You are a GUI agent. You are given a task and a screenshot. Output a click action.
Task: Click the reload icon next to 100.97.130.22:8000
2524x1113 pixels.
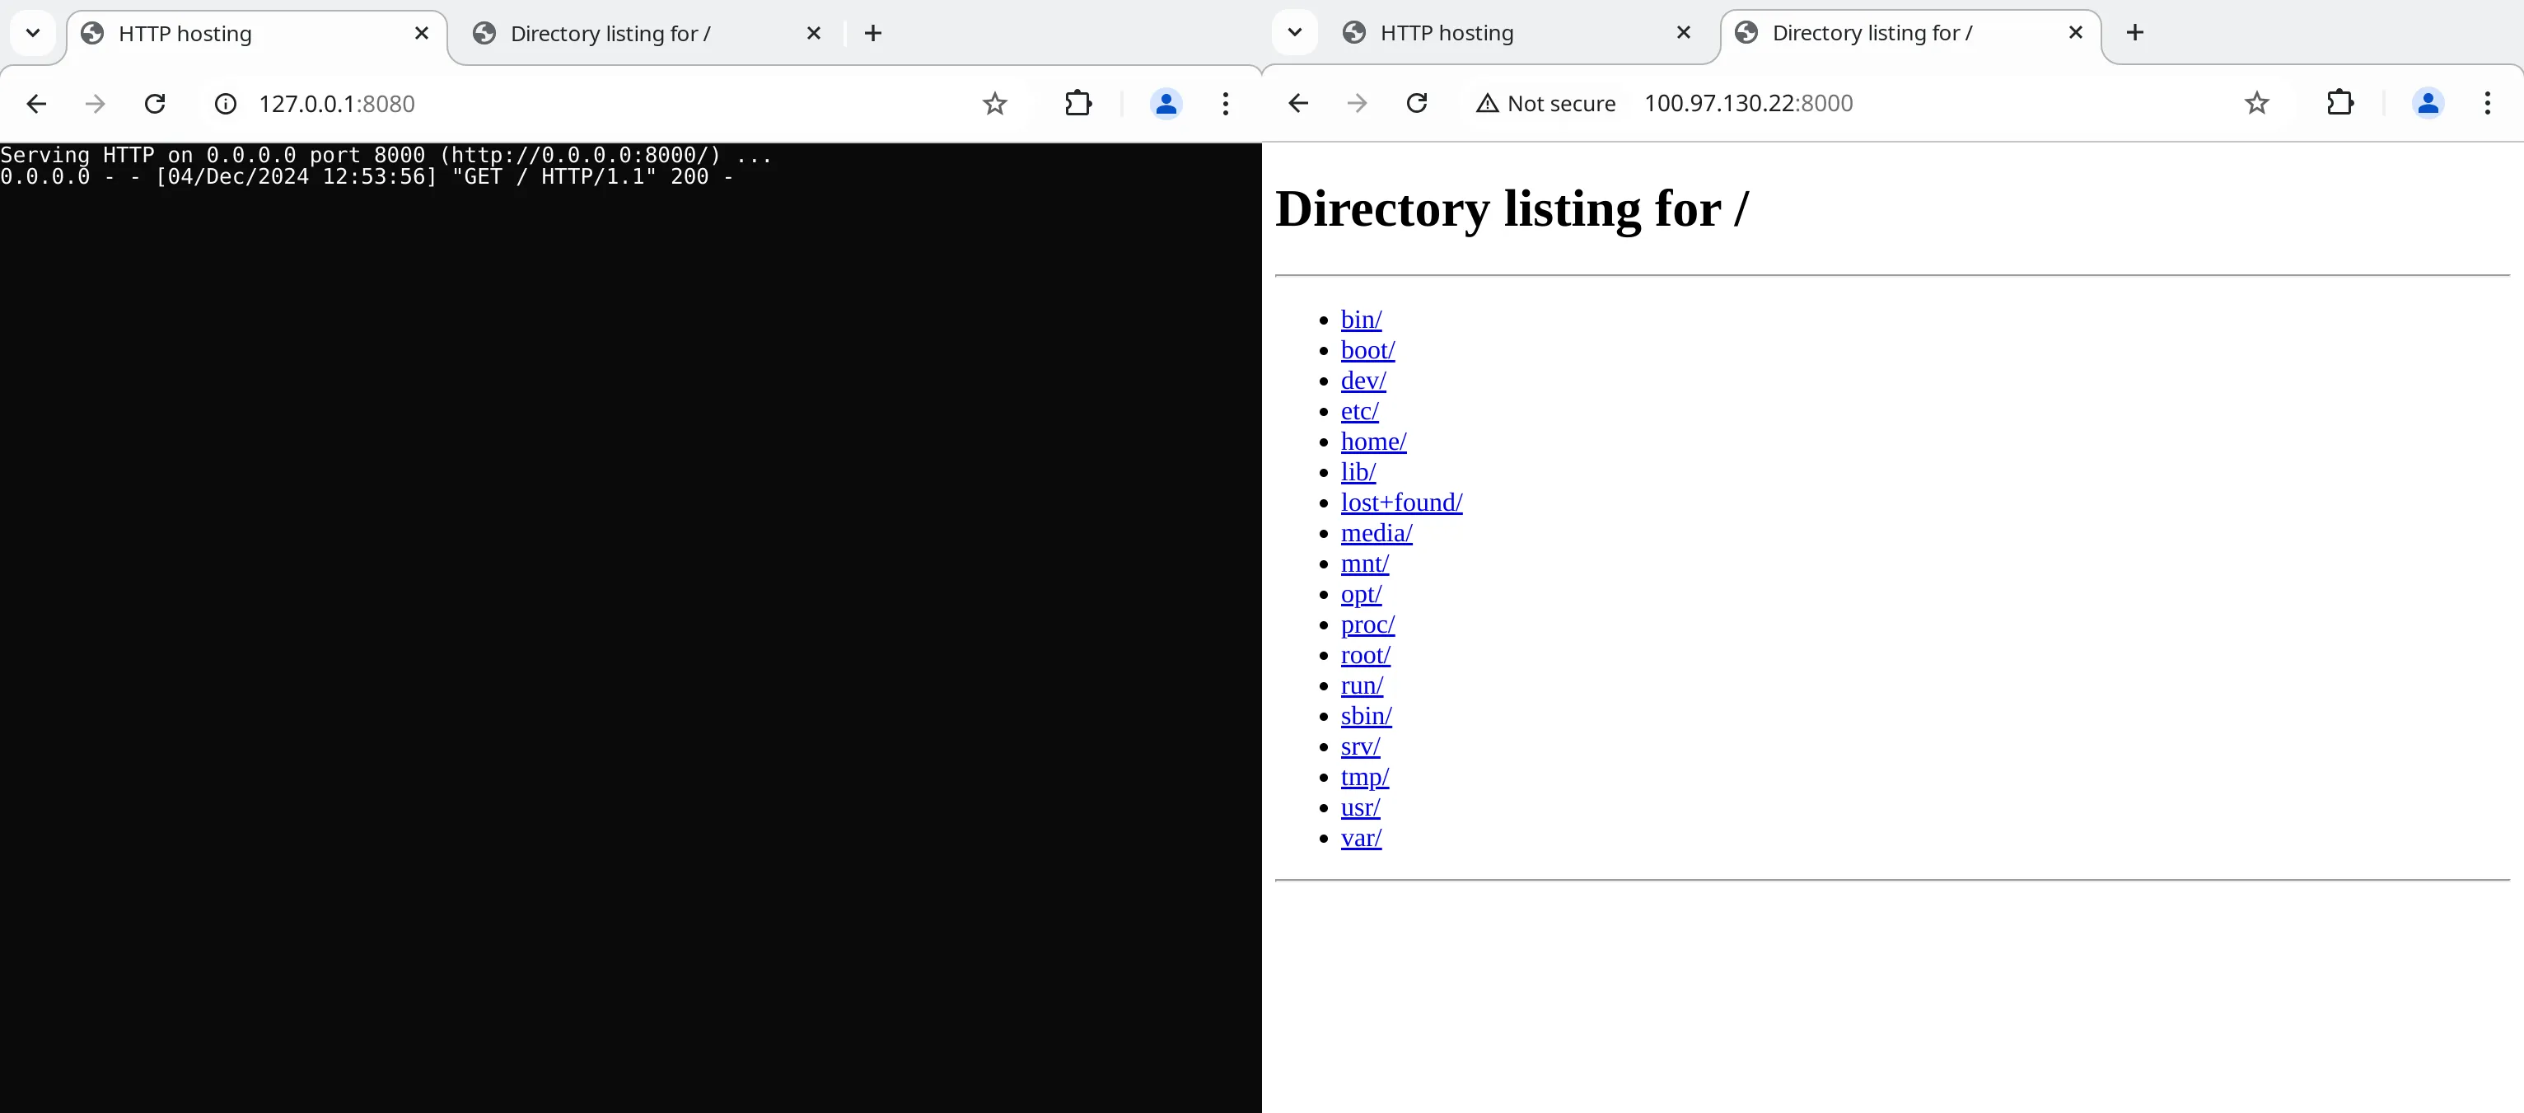tap(1416, 103)
